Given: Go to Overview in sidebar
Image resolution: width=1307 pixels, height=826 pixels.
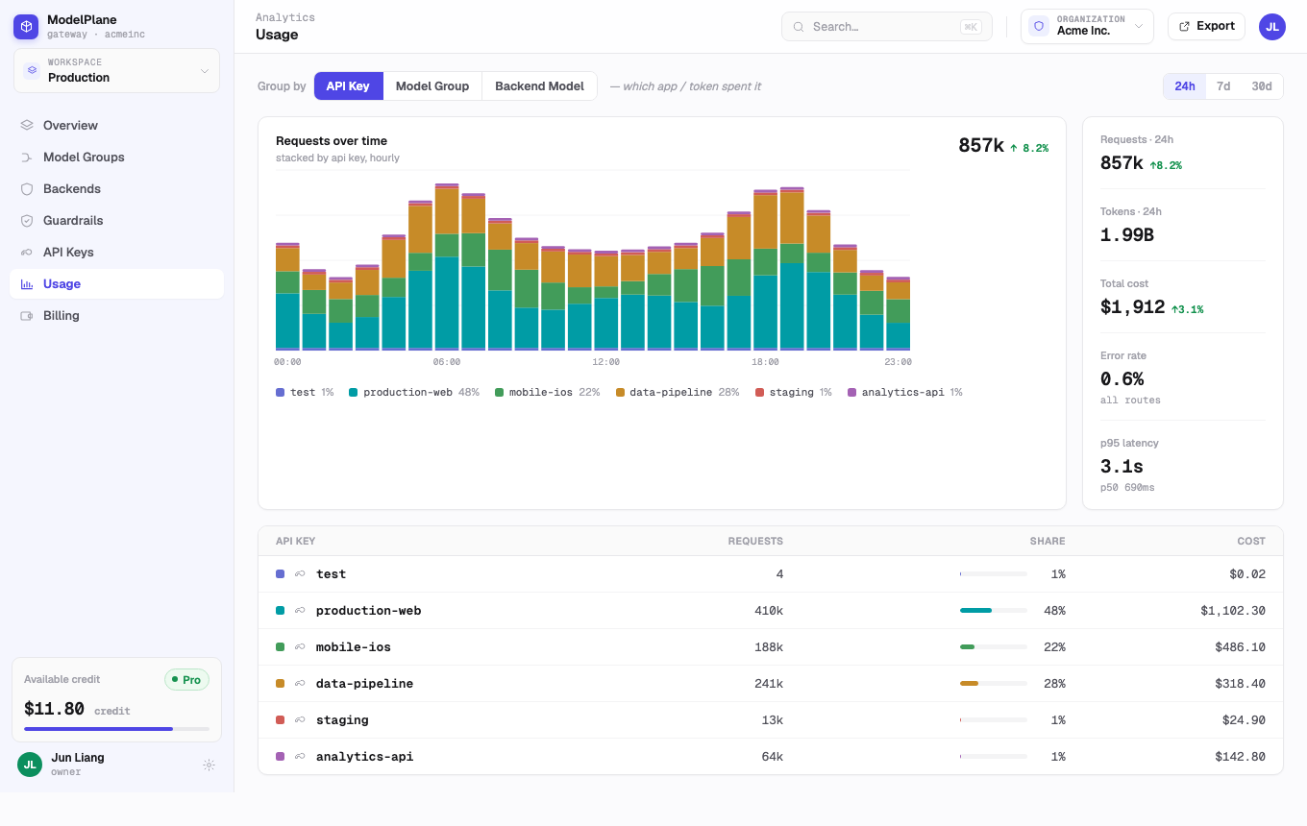Looking at the screenshot, I should (x=116, y=125).
